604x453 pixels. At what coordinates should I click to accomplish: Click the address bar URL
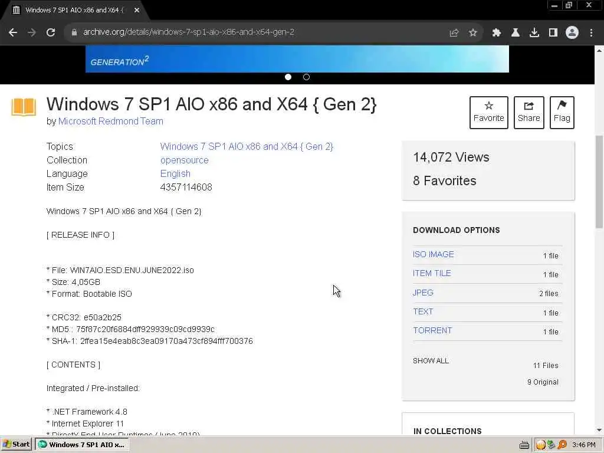coord(189,32)
